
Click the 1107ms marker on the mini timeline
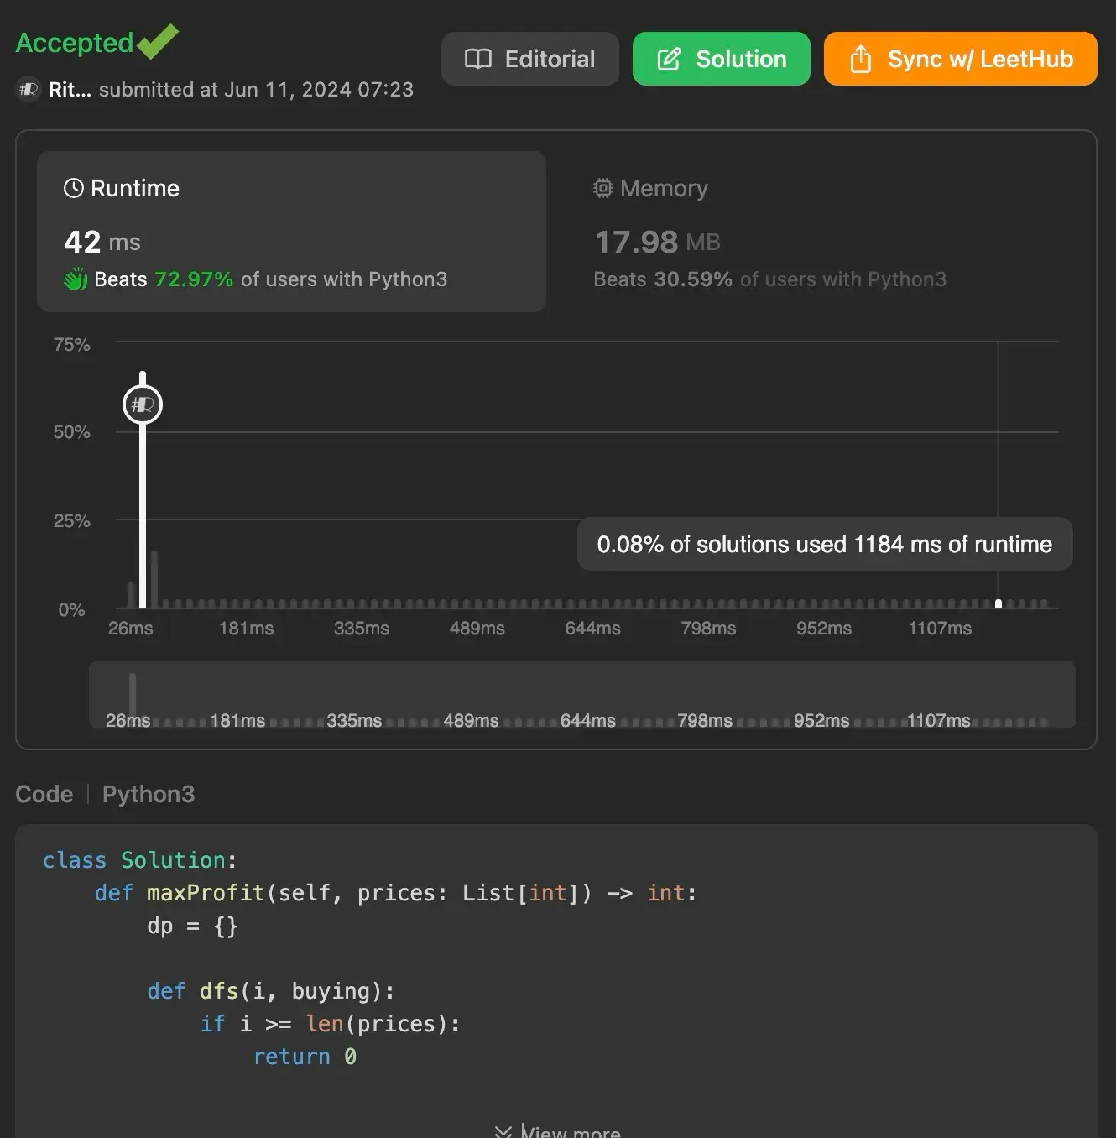938,720
